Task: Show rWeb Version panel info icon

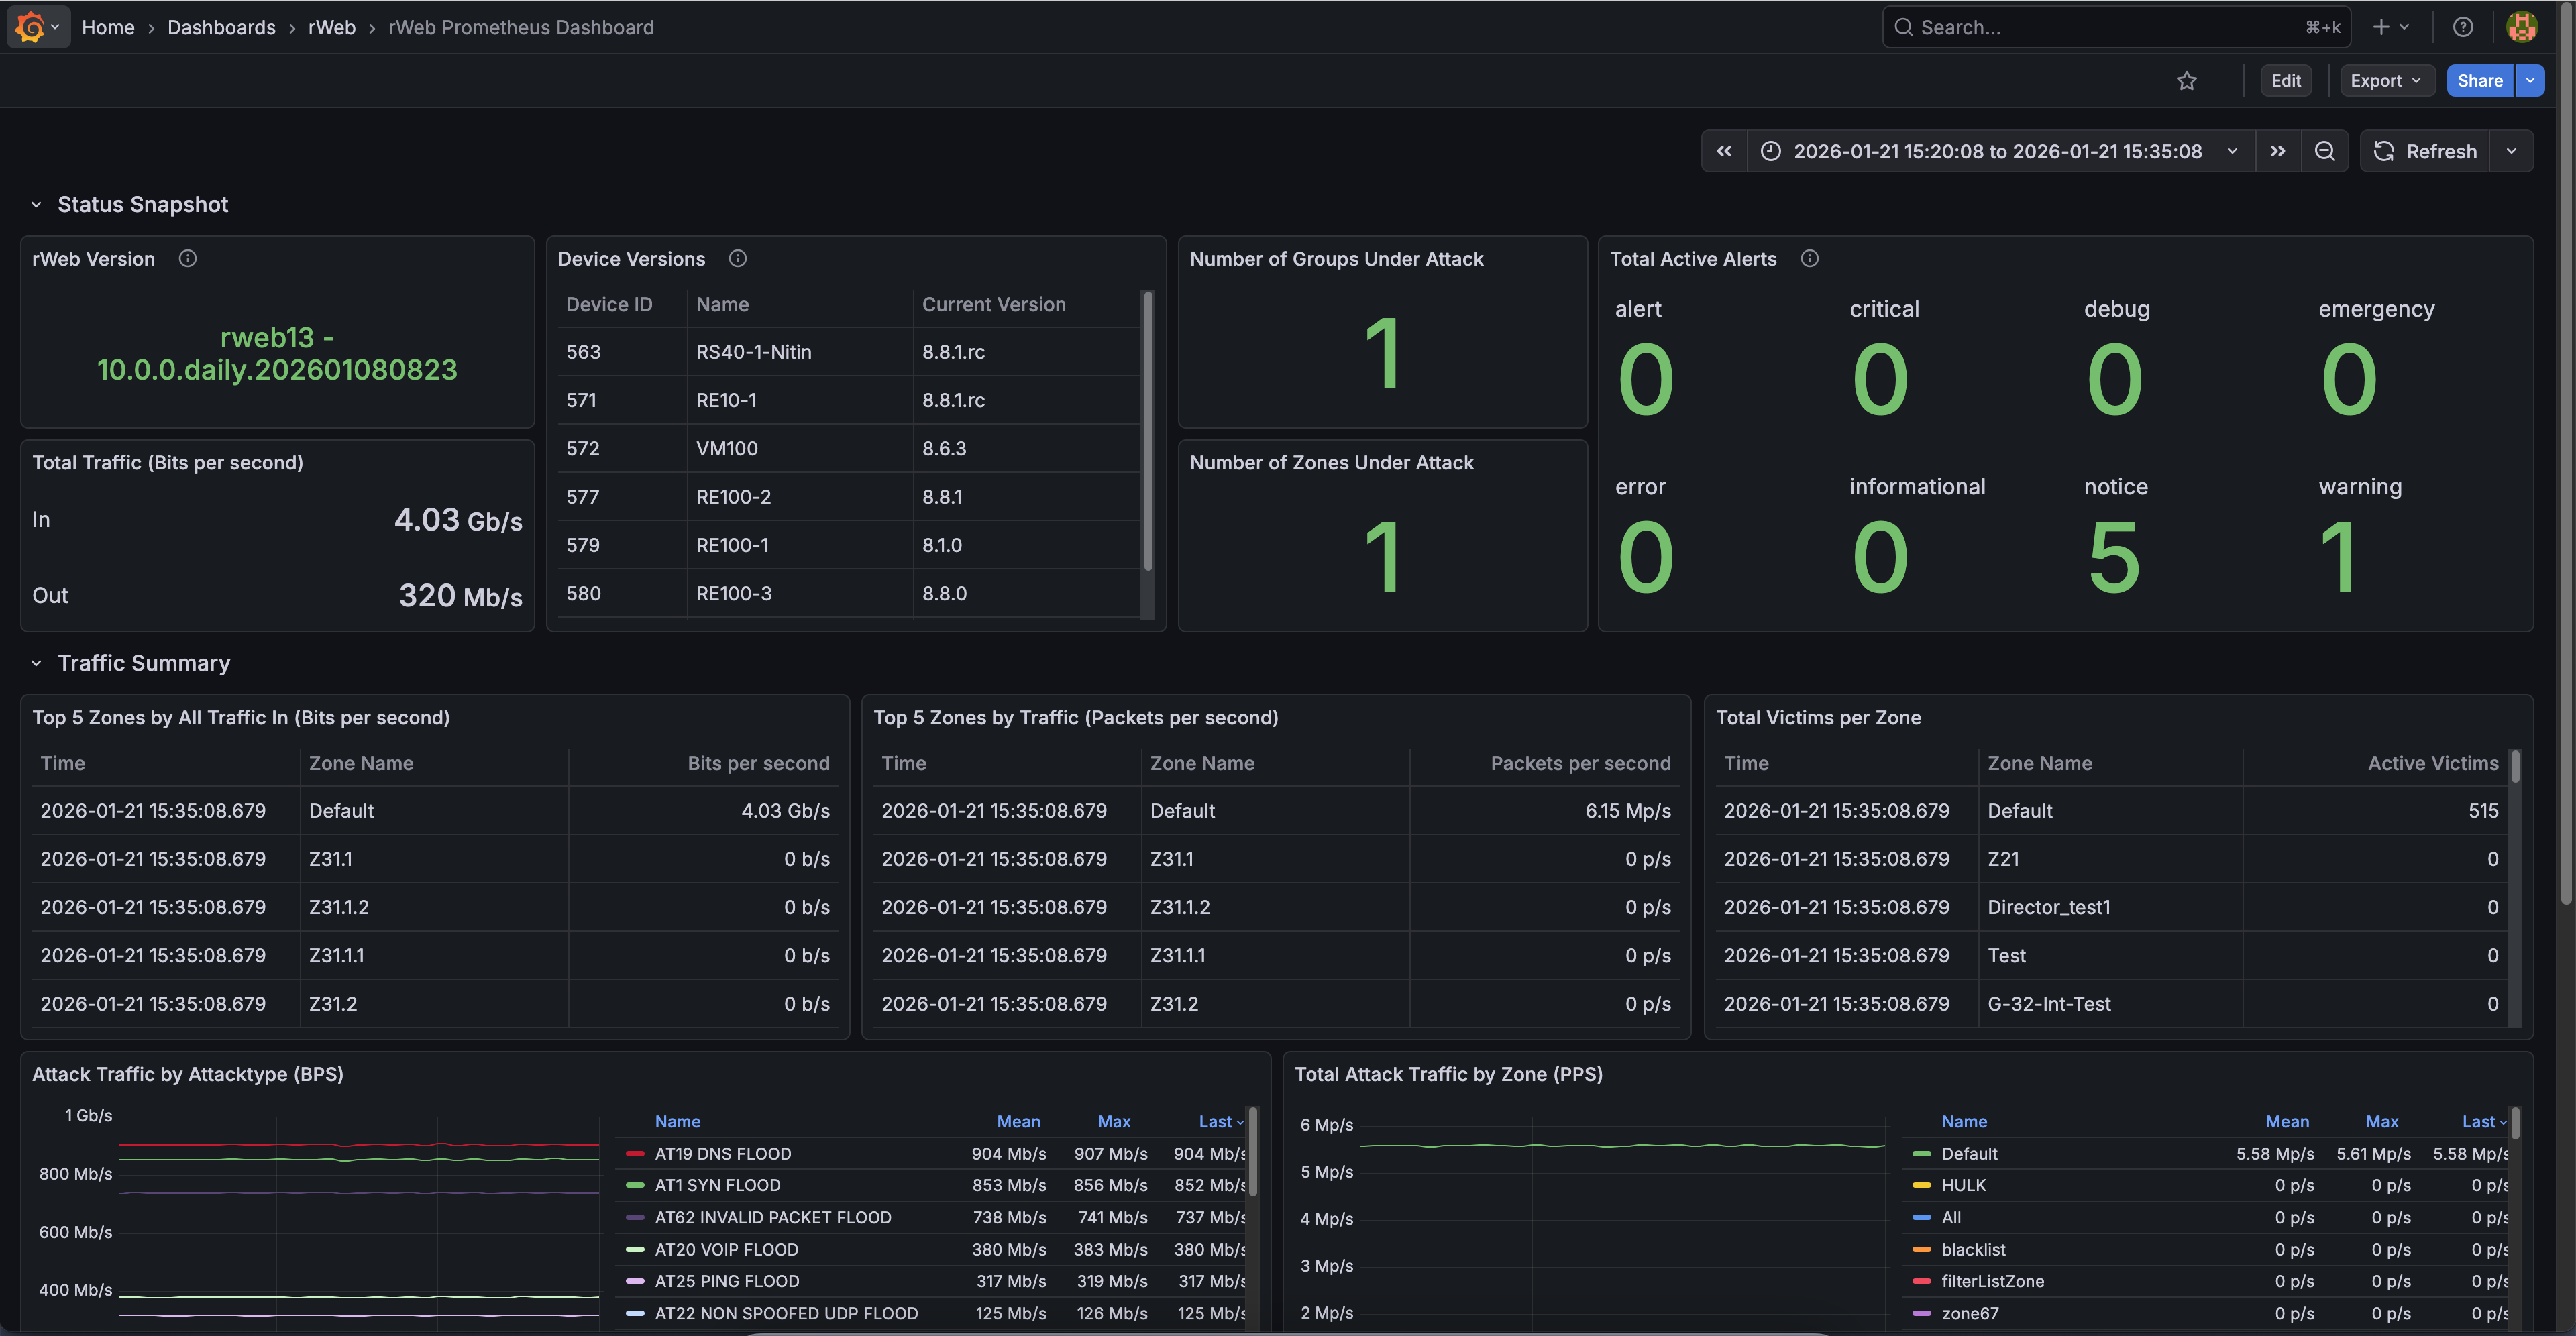Action: pos(187,259)
